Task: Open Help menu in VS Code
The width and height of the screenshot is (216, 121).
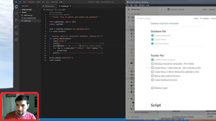Action: [x=61, y=2]
